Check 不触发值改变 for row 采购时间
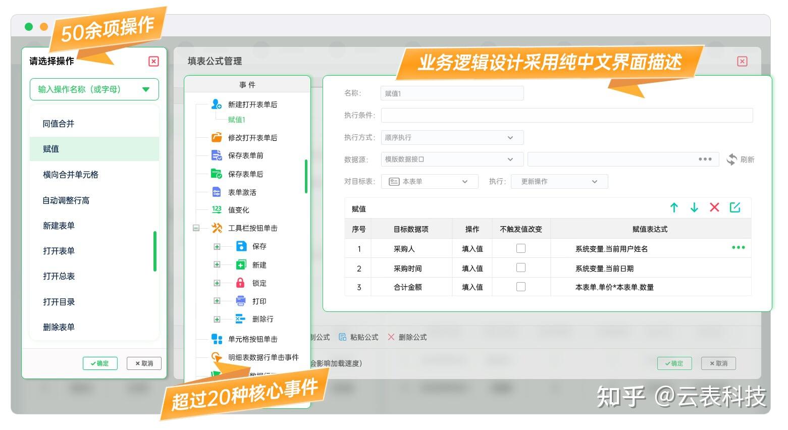 520,267
